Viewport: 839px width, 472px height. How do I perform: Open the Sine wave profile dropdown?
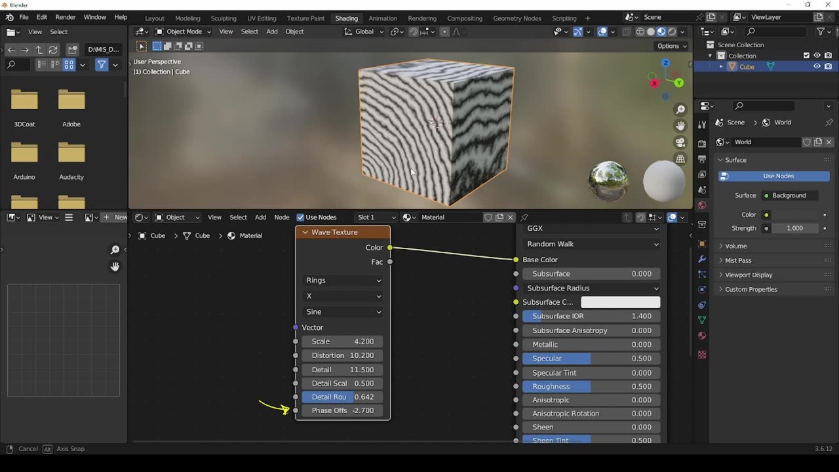343,312
